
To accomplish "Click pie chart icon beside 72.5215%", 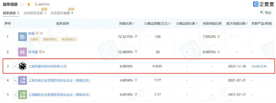I will point(136,36).
